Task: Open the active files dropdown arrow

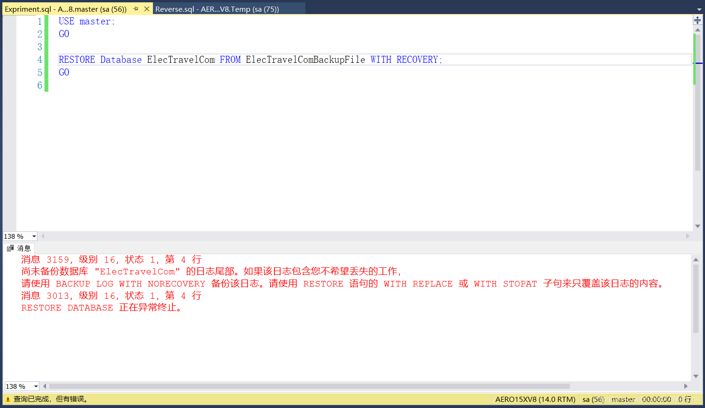Action: pos(699,9)
